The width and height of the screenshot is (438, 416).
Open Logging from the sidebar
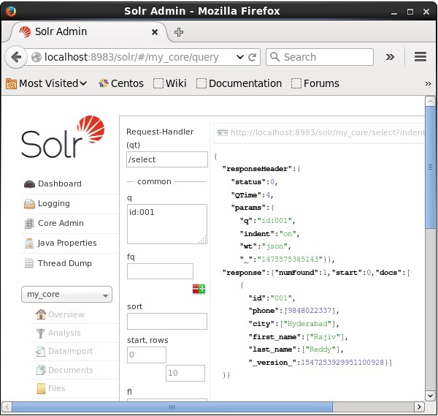pyautogui.click(x=53, y=204)
